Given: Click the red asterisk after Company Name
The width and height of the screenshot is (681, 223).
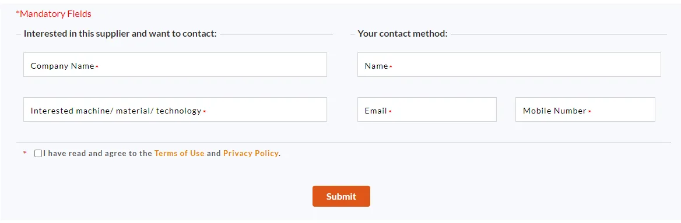Looking at the screenshot, I should 97,66.
